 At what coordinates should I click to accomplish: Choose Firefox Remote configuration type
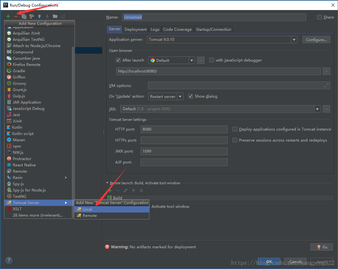[38, 65]
